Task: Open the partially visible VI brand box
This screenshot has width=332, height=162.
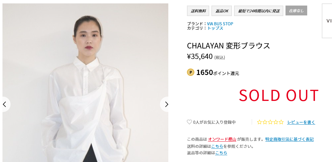Action: pos(327,21)
